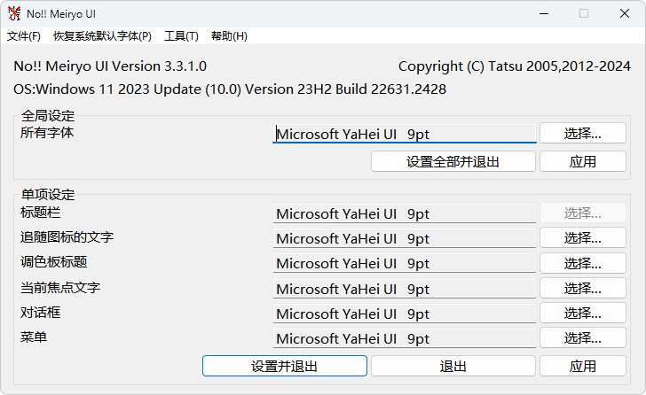The image size is (646, 395).
Task: Click 应用 in the 全局设定 group
Action: tap(582, 161)
